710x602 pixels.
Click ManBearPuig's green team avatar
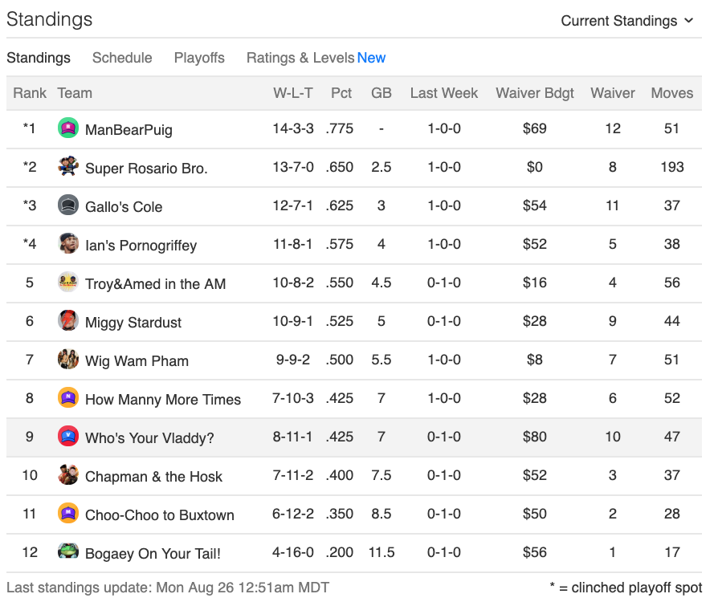[x=68, y=128]
